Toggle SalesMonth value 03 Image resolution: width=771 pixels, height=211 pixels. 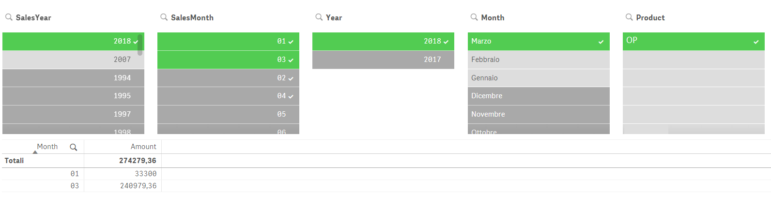pyautogui.click(x=228, y=60)
